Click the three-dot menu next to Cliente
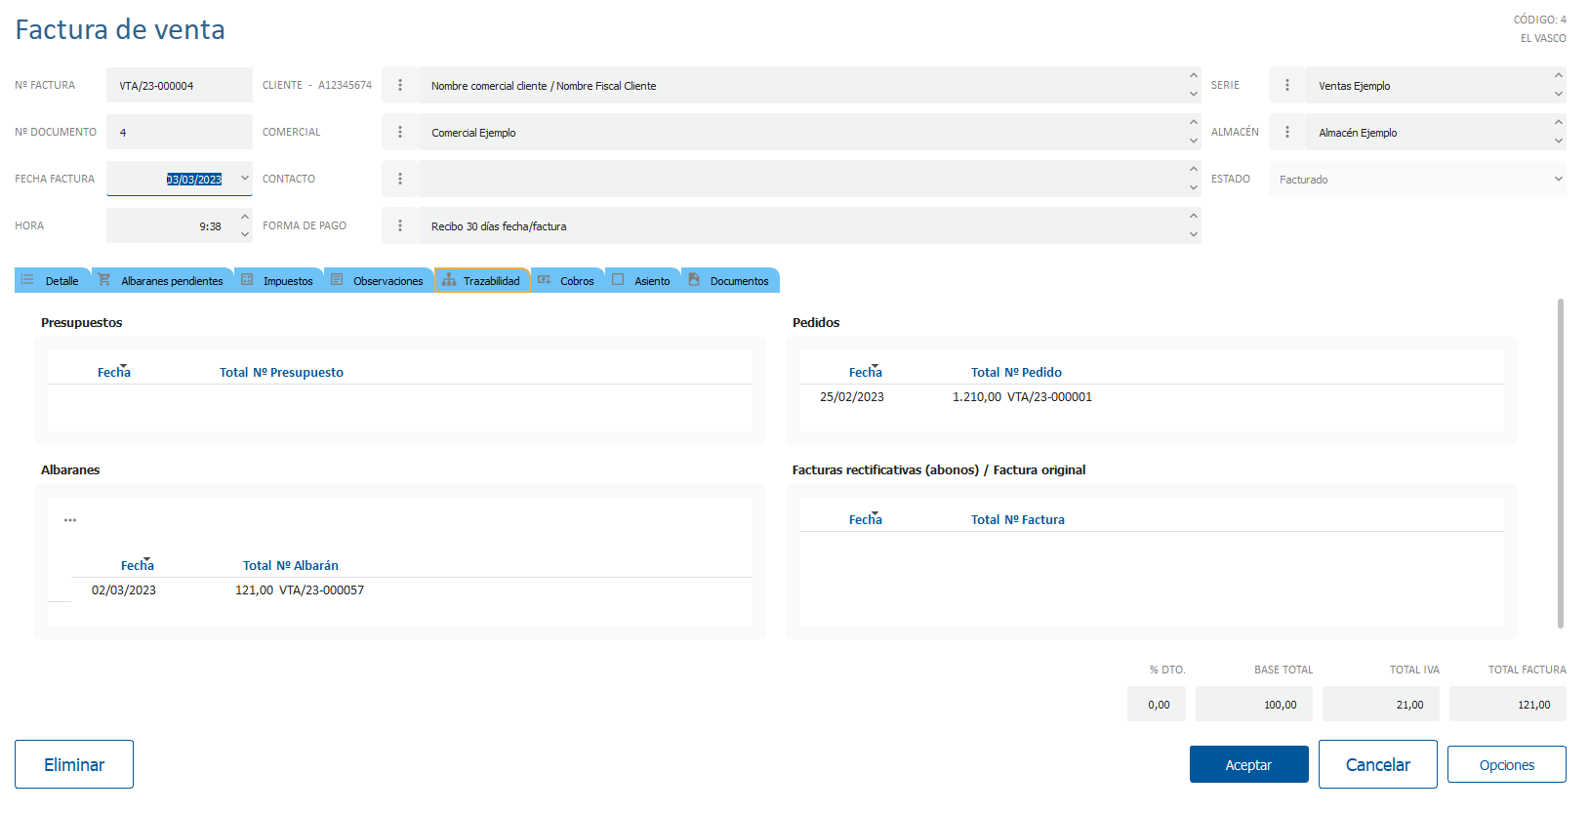The width and height of the screenshot is (1589, 813). tap(399, 85)
